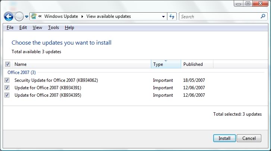Click in the Search input field

[218, 16]
